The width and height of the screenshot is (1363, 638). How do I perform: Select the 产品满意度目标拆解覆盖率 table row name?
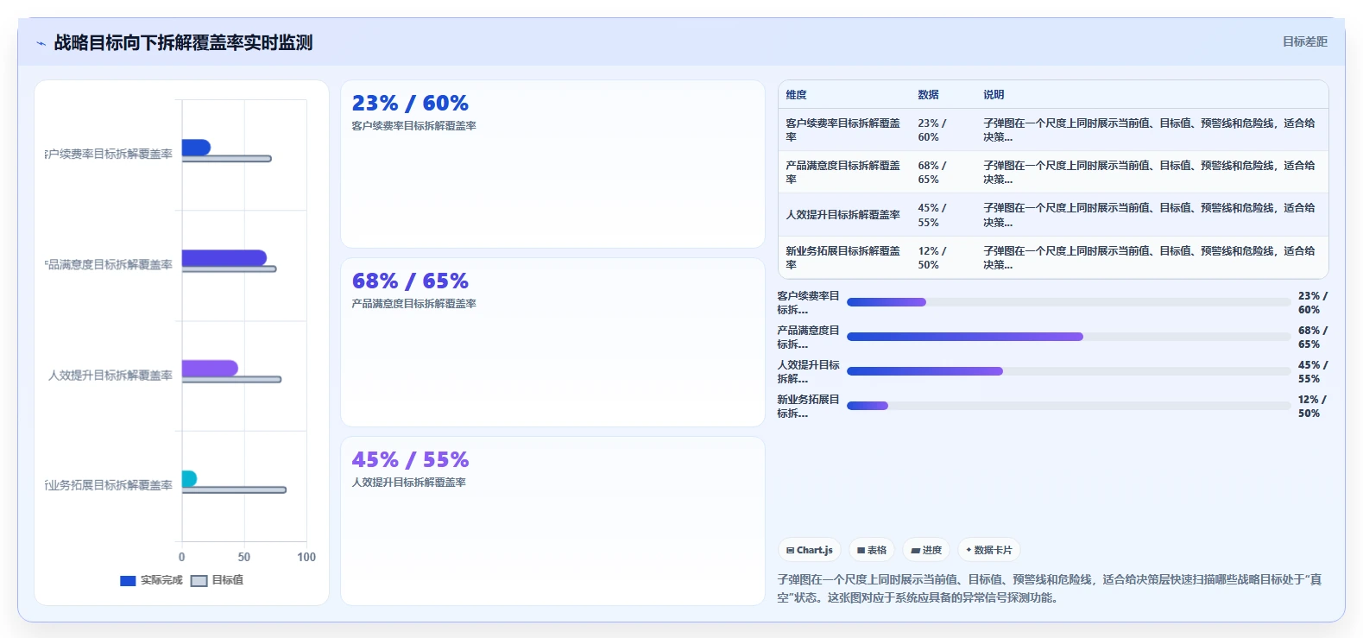point(842,172)
